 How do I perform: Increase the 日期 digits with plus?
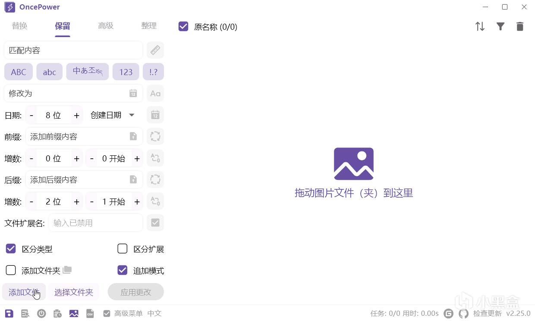(76, 115)
